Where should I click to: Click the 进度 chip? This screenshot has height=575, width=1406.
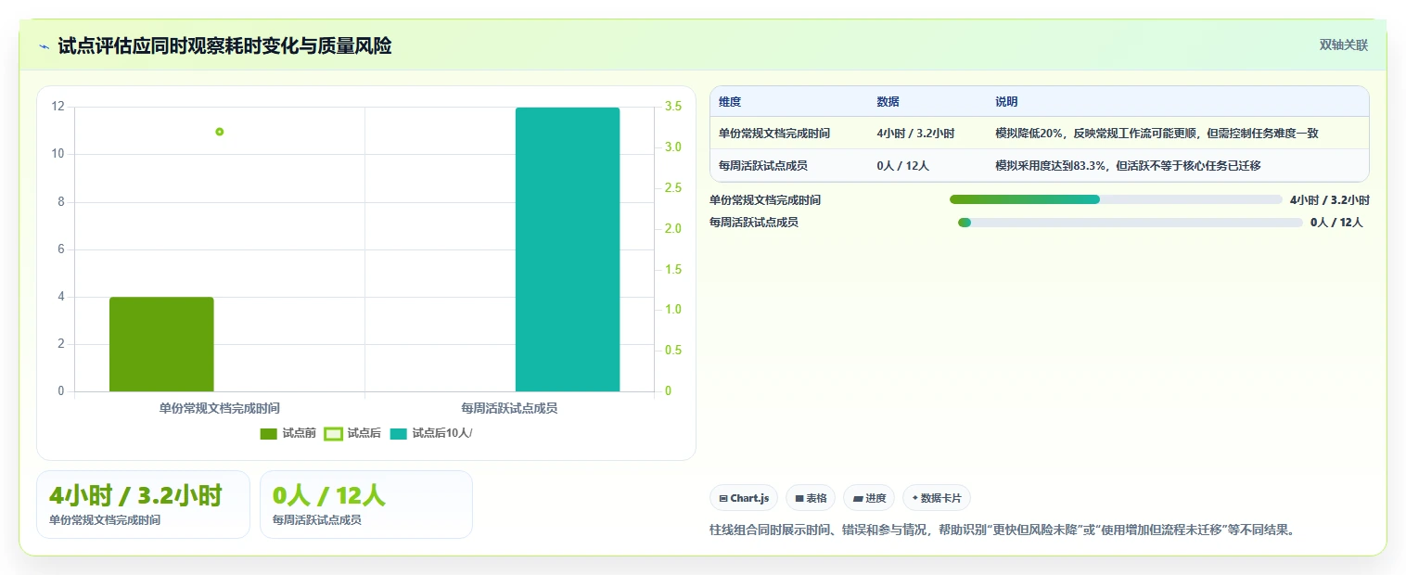[869, 498]
